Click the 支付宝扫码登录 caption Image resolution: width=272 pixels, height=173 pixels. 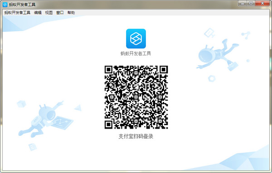[x=136, y=136]
